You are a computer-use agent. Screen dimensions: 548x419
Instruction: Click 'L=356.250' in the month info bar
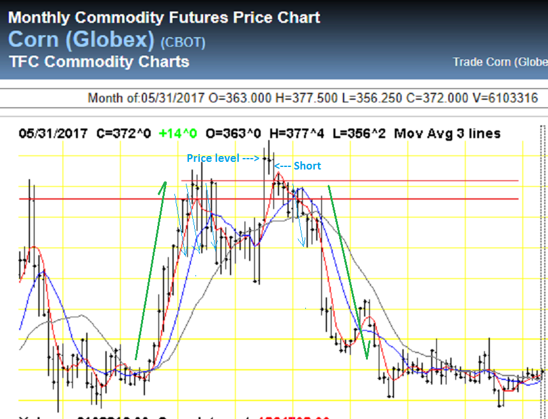pos(372,98)
